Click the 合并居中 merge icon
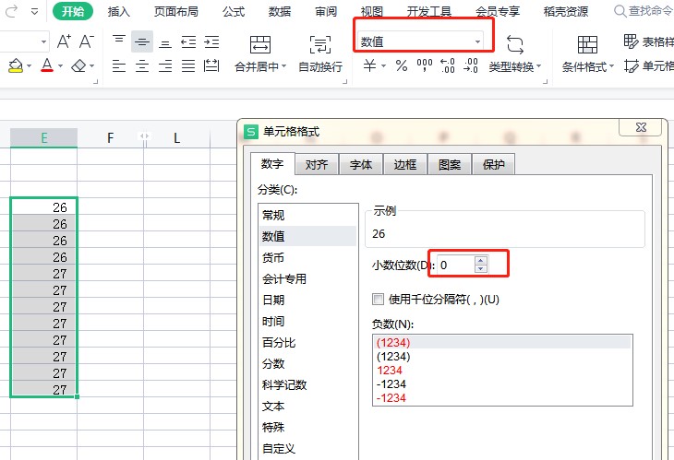The width and height of the screenshot is (674, 460). tap(260, 43)
